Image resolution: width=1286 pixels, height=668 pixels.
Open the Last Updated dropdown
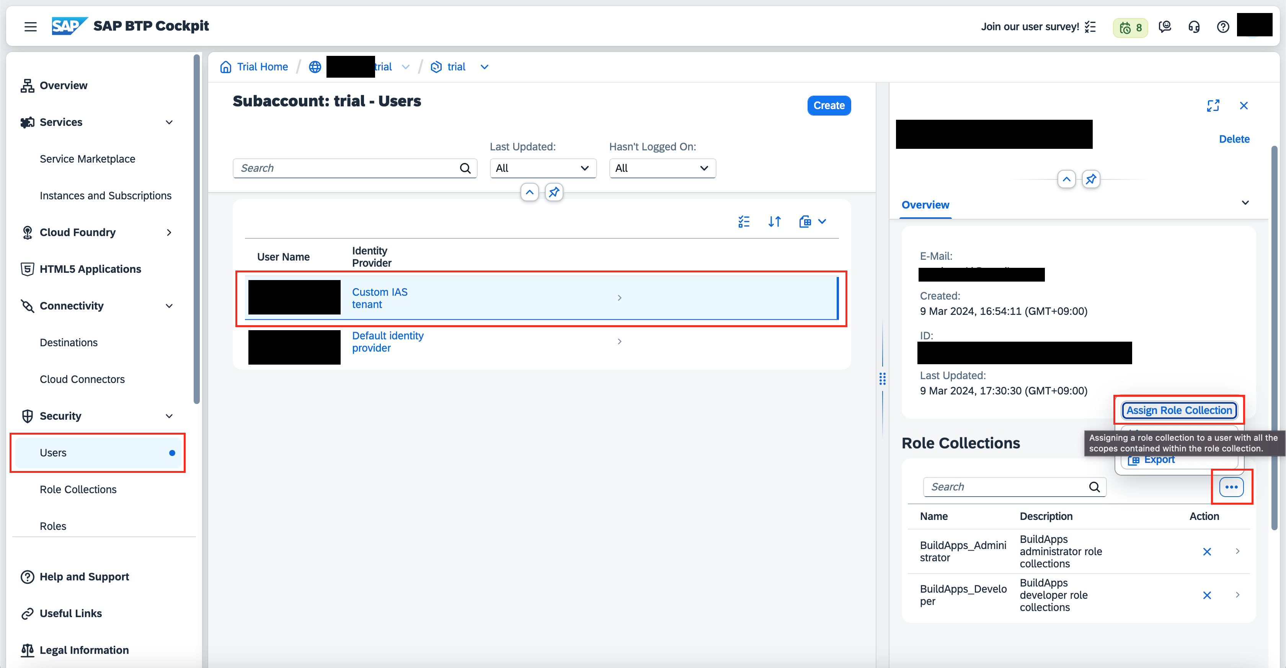[x=543, y=168]
